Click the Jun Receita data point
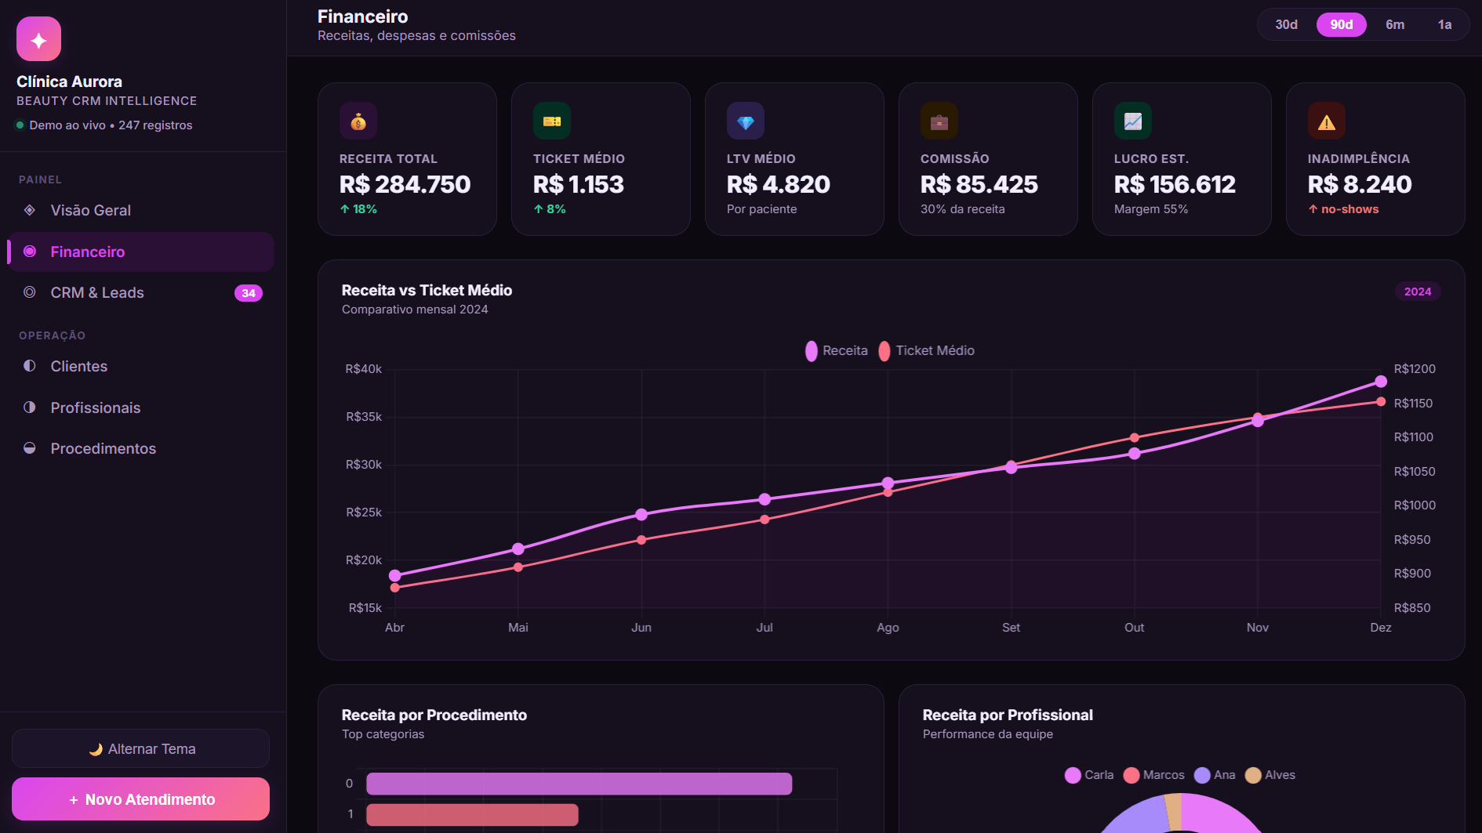The height and width of the screenshot is (833, 1482). [641, 514]
